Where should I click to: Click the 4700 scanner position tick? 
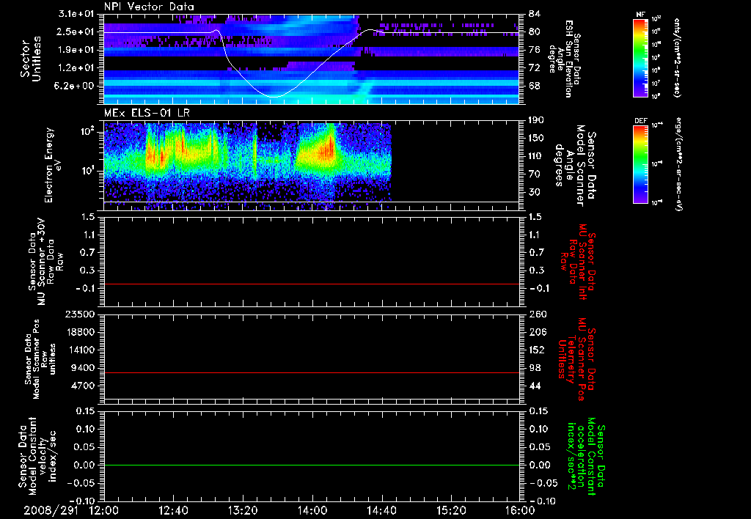[x=82, y=386]
